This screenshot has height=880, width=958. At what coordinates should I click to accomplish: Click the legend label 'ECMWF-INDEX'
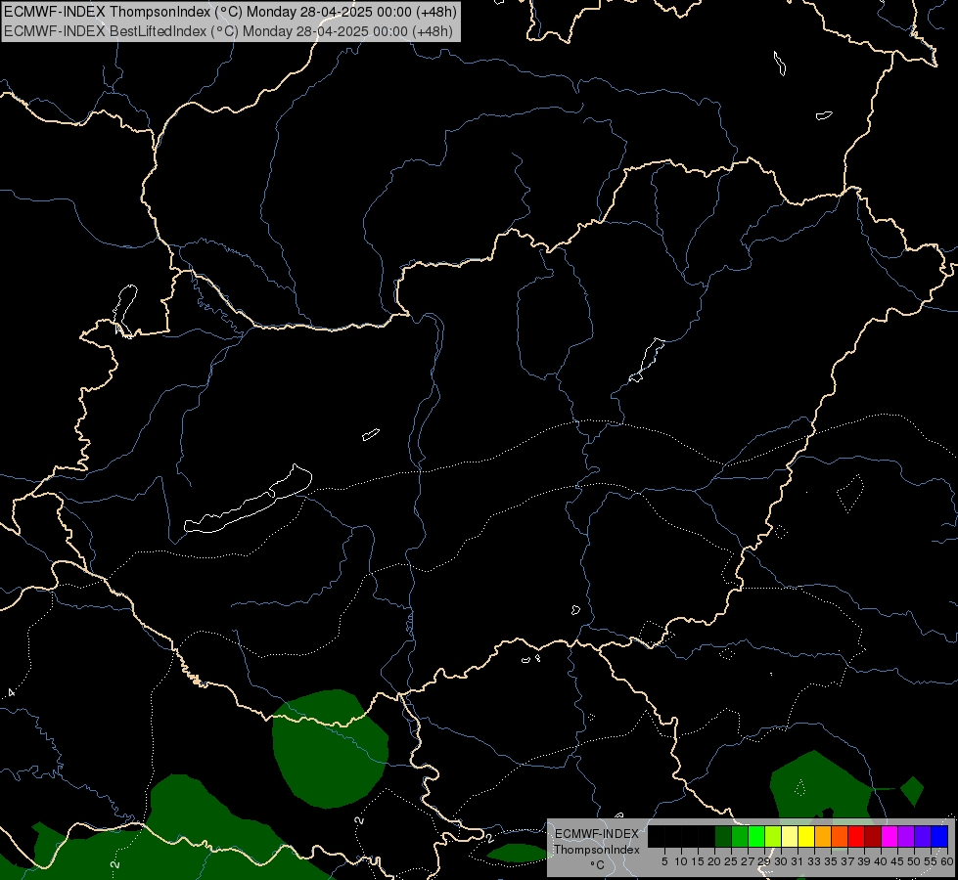point(597,834)
